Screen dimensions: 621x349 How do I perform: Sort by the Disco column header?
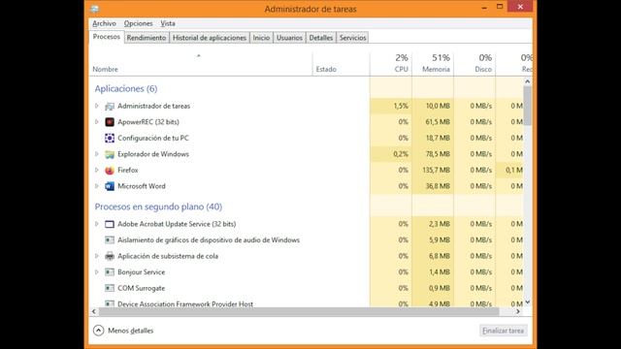[x=474, y=64]
